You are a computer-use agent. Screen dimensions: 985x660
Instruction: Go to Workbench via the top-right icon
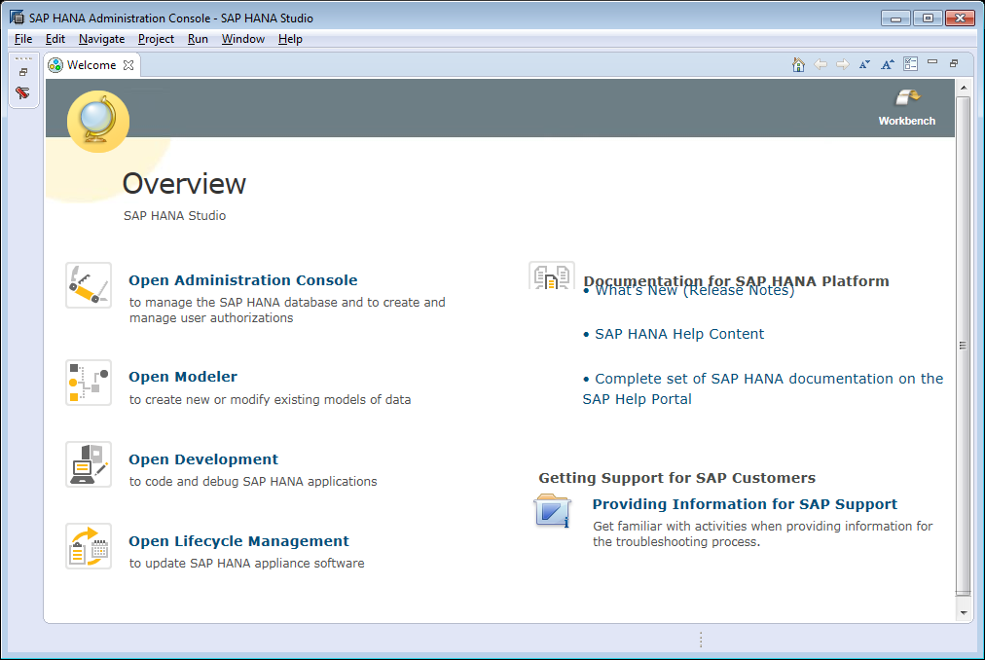(906, 108)
